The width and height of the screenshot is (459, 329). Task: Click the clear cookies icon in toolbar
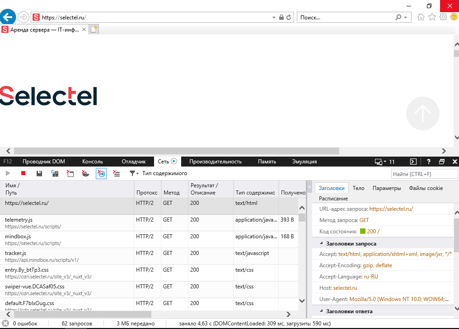tap(85, 173)
